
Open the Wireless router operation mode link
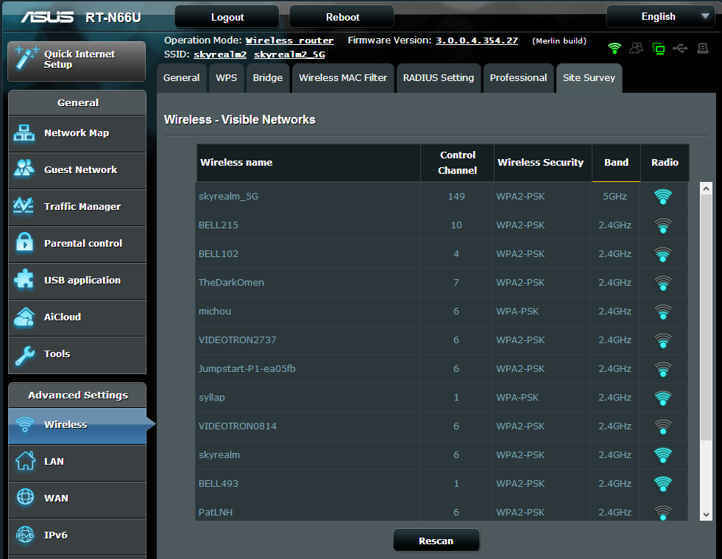290,41
